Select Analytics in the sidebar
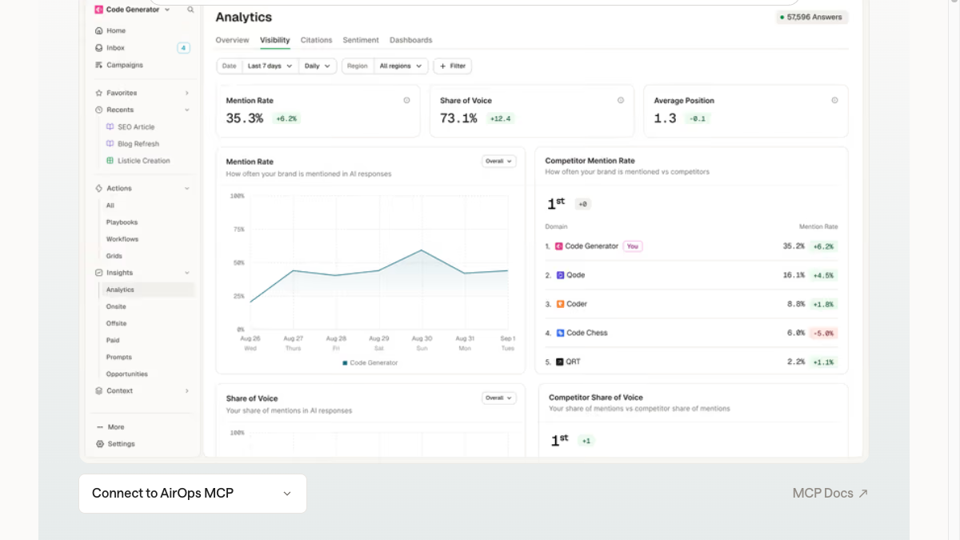The height and width of the screenshot is (540, 960). (x=147, y=290)
